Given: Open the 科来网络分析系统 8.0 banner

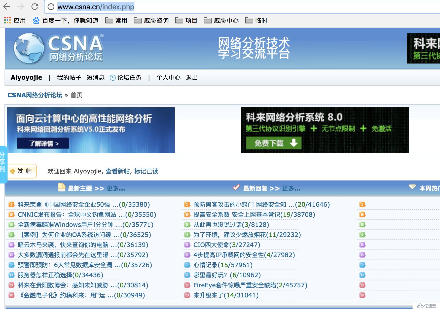Looking at the screenshot, I should tap(325, 130).
